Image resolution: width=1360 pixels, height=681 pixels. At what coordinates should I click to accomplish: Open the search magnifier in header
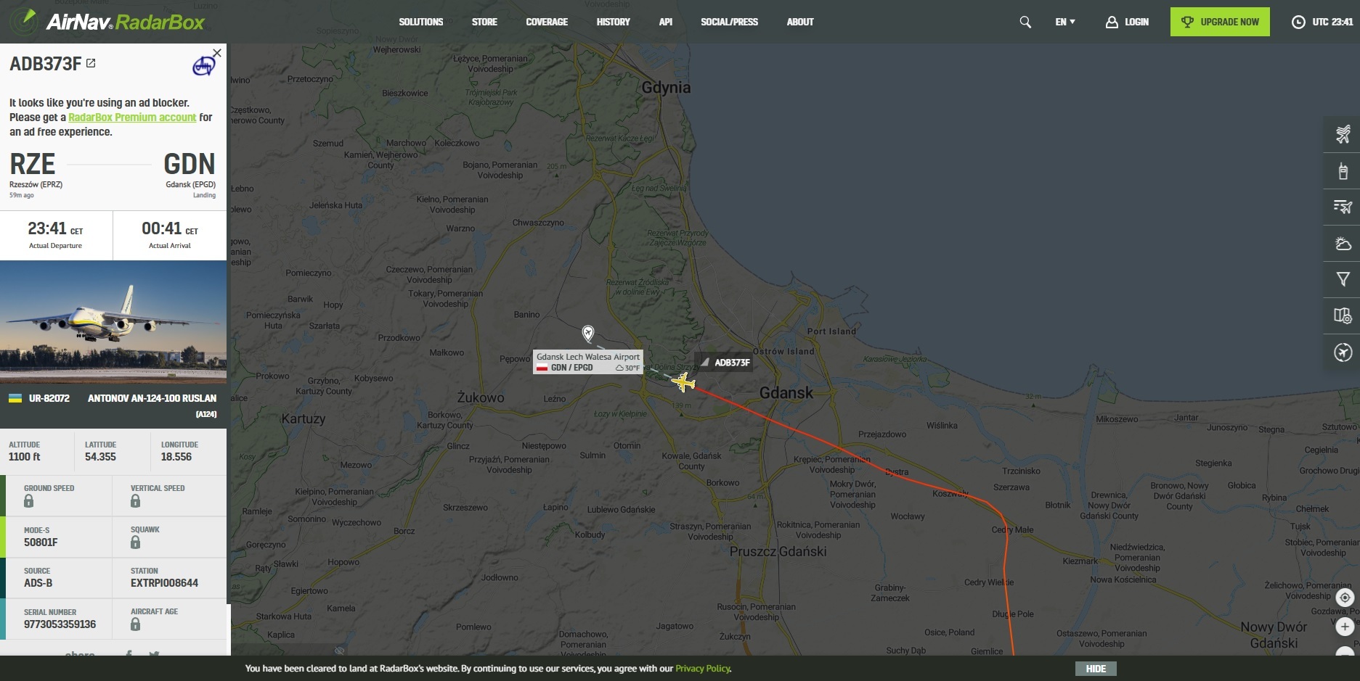click(1025, 22)
